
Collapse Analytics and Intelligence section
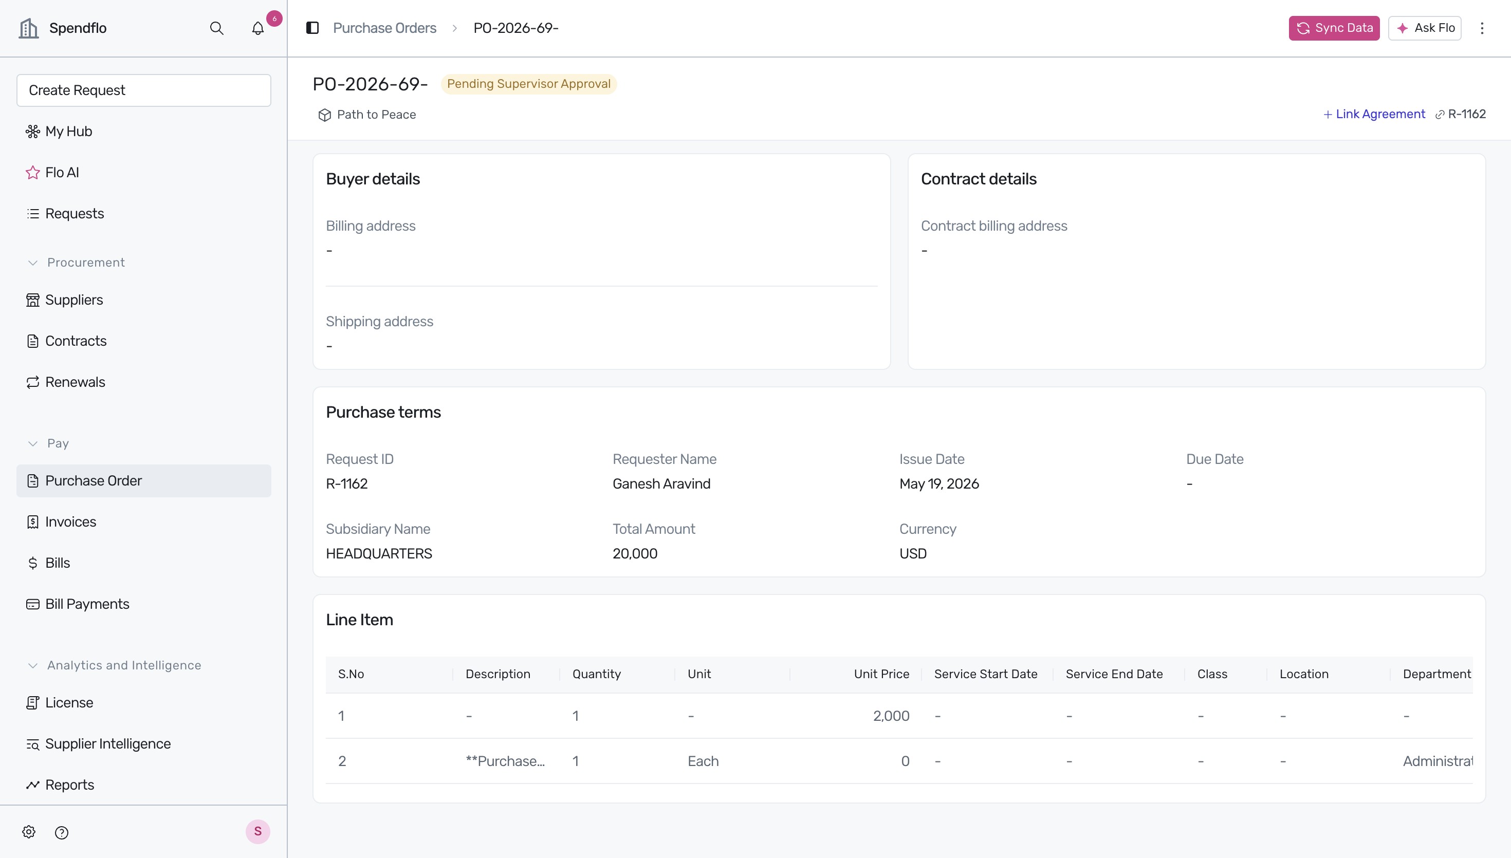click(33, 666)
